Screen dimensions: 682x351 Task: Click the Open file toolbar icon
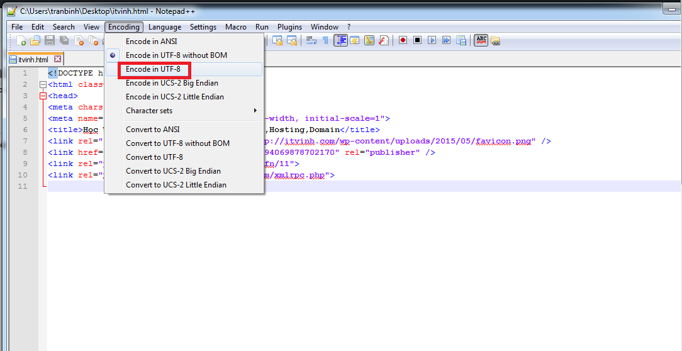pyautogui.click(x=35, y=41)
